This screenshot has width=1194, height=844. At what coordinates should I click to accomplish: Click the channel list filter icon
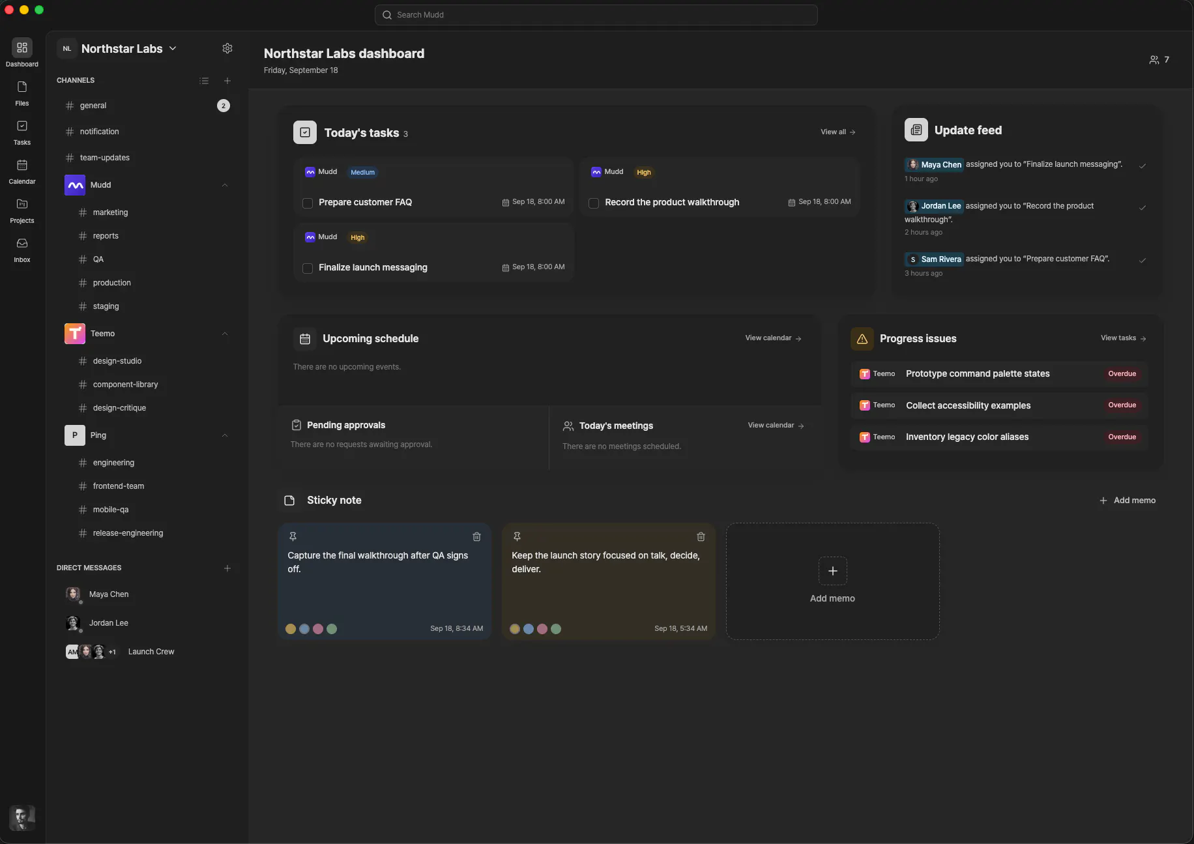(204, 81)
